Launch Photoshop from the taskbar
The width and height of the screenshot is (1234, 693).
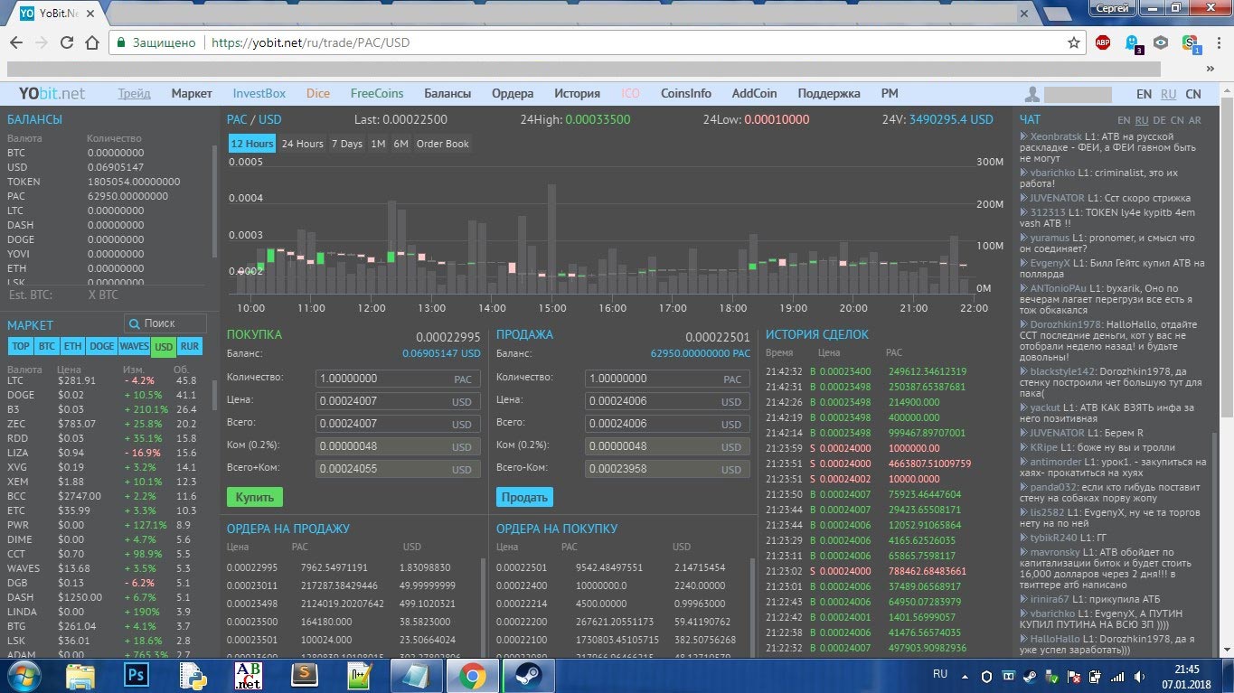[137, 675]
